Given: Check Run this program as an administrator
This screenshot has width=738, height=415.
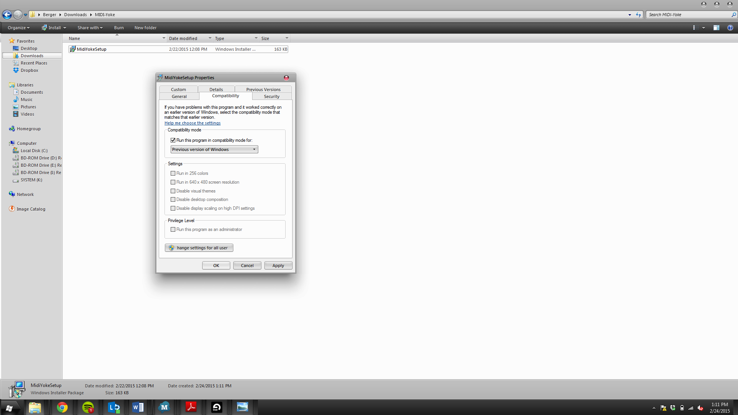Looking at the screenshot, I should point(173,229).
